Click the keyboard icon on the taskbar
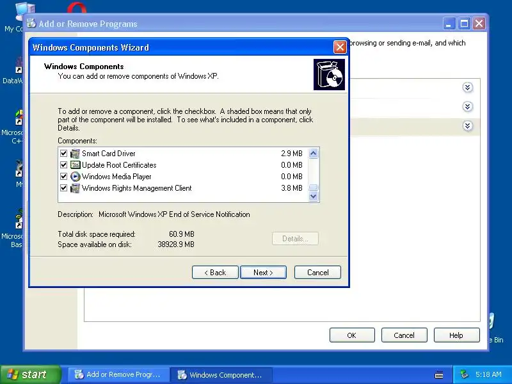512x384 pixels. click(439, 375)
